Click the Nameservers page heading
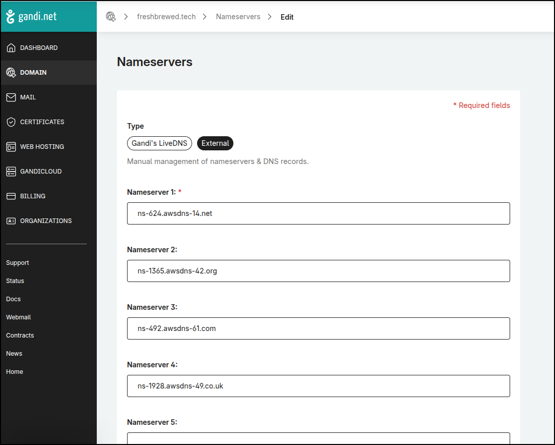The height and width of the screenshot is (445, 555). 155,62
